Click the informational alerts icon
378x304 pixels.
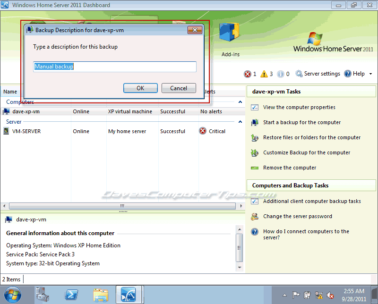click(x=280, y=74)
